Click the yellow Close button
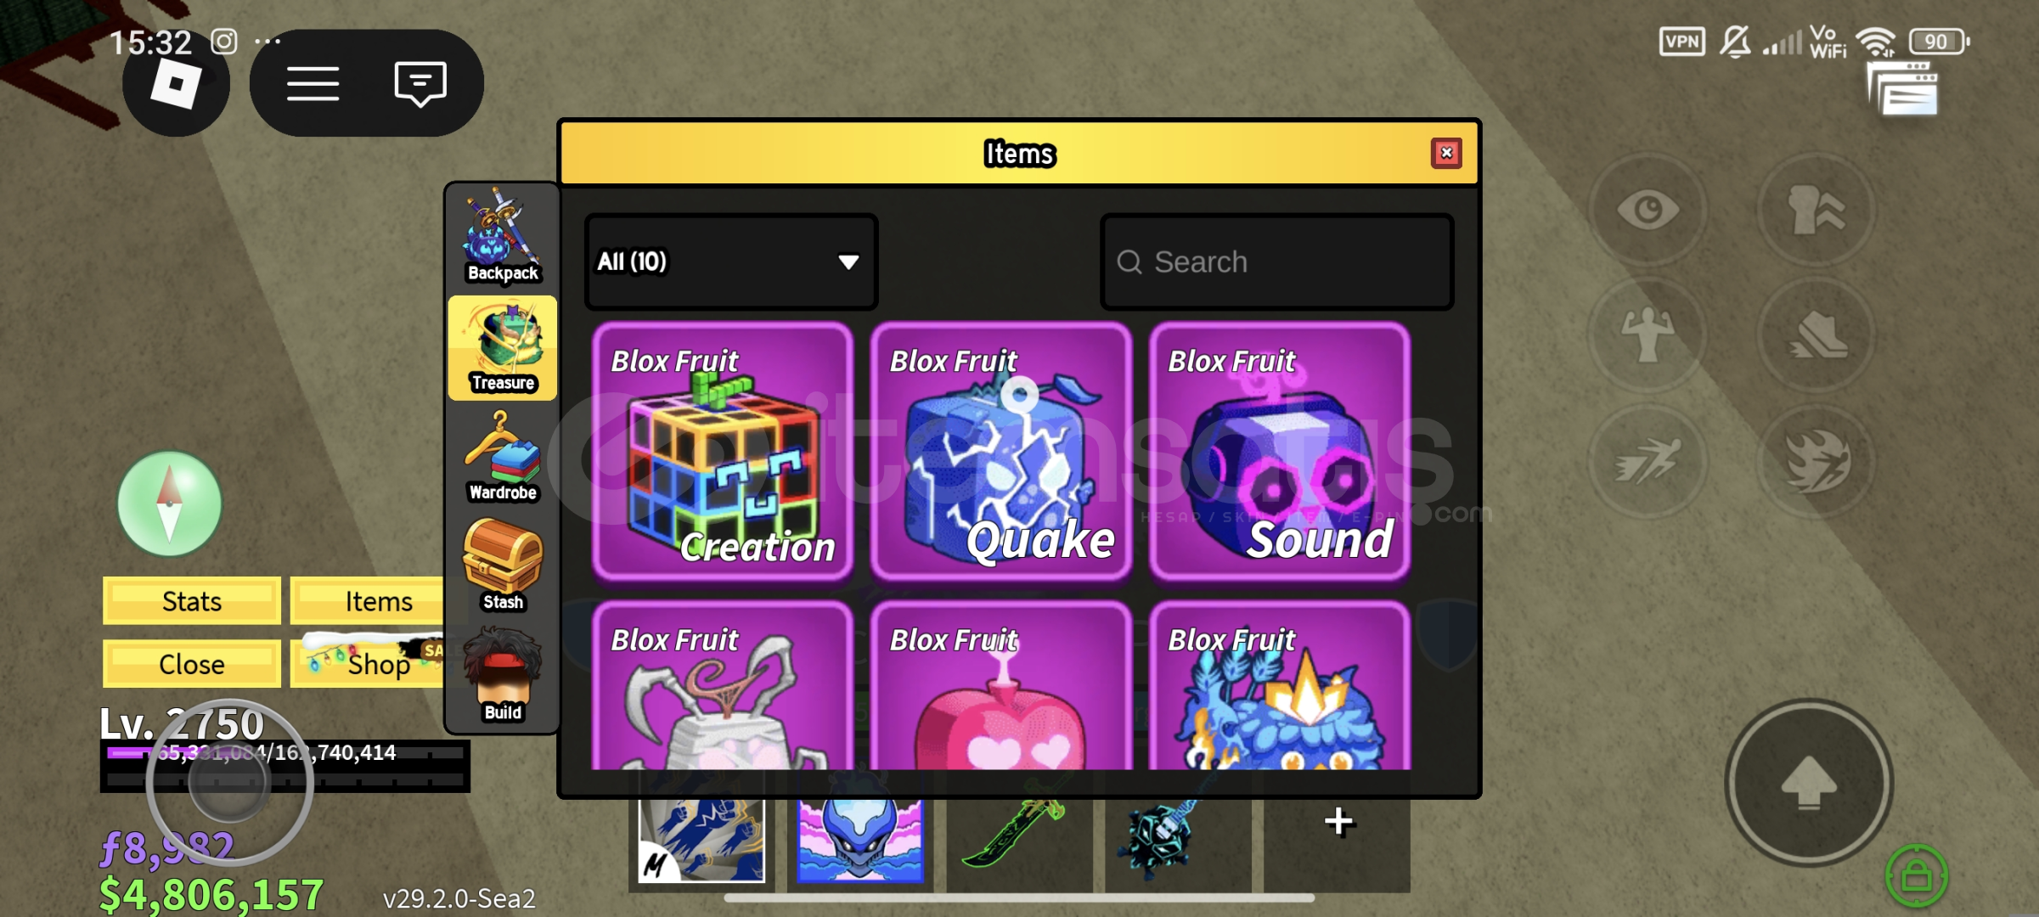The width and height of the screenshot is (2039, 917). [192, 664]
